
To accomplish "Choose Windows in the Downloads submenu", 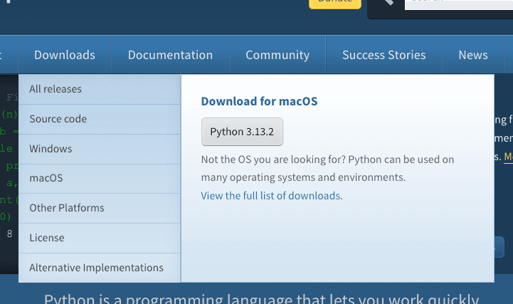I will point(100,149).
